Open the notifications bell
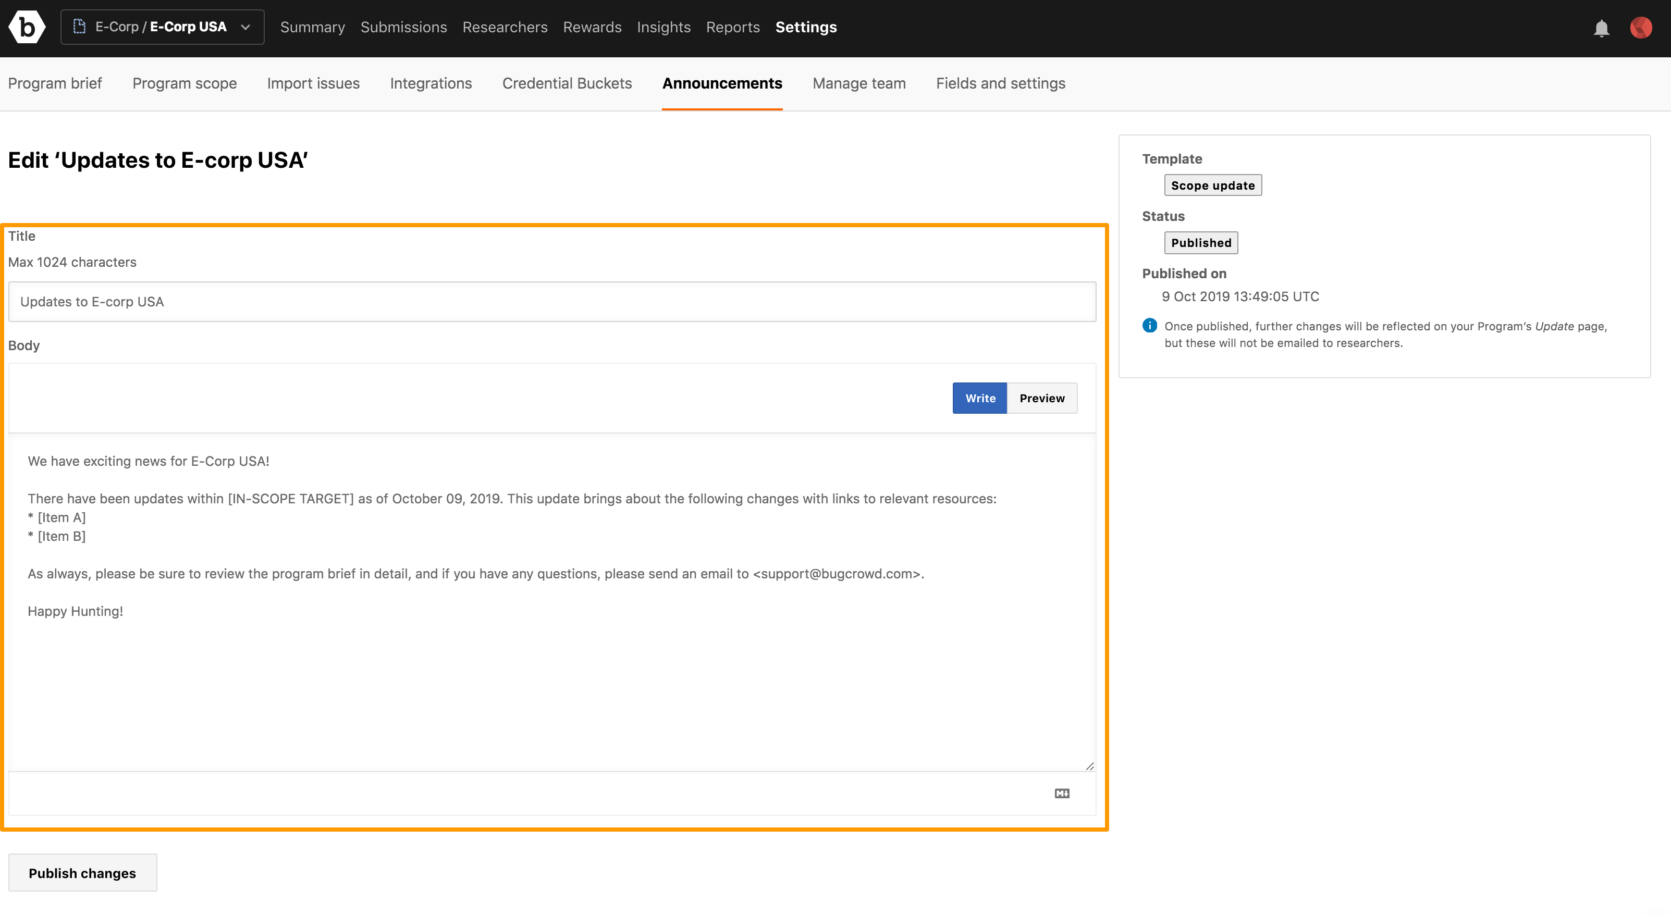Viewport: 1671px width, 915px height. (x=1601, y=28)
